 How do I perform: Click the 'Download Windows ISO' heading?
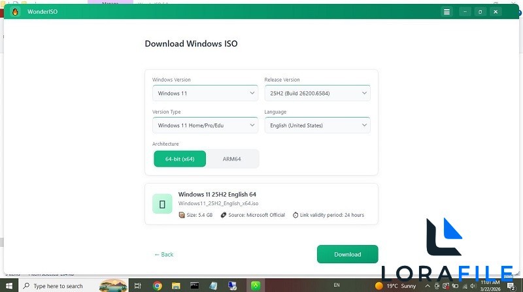[191, 44]
